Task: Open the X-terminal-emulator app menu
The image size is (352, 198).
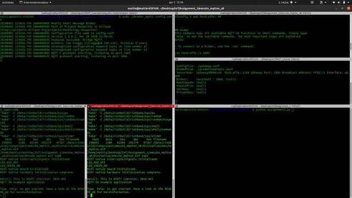Action: coord(35,2)
